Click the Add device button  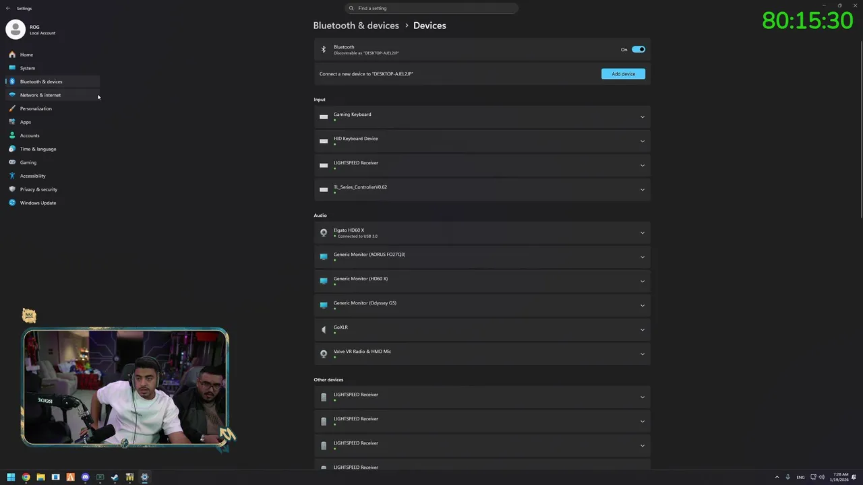click(623, 74)
